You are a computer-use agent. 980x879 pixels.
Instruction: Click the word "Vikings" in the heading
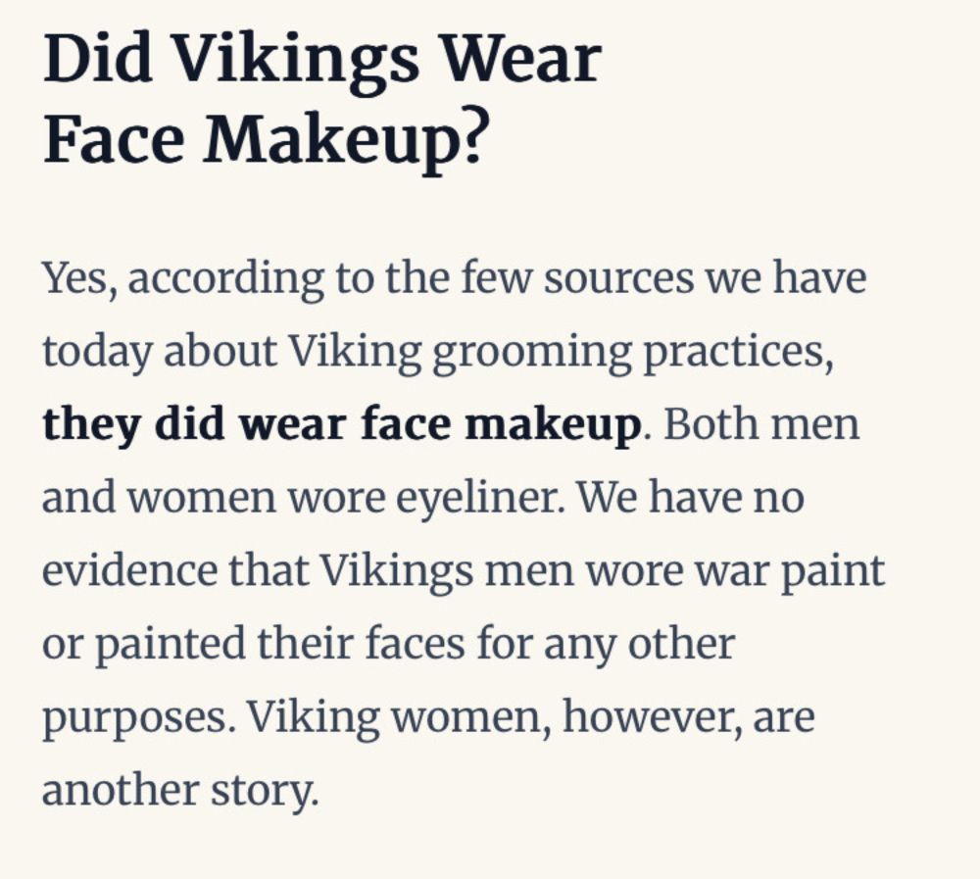point(293,62)
